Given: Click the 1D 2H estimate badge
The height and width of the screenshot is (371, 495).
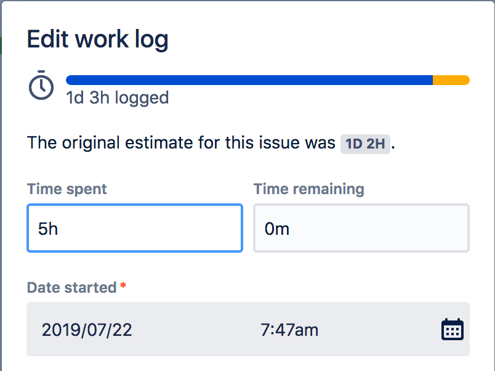Looking at the screenshot, I should coord(364,142).
